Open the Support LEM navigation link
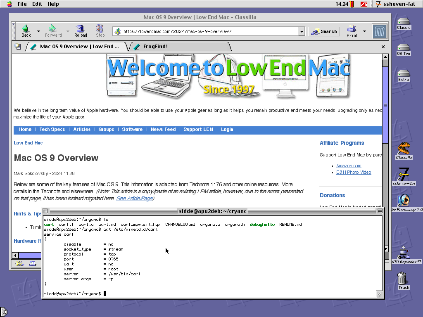The image size is (423, 317). [198, 129]
